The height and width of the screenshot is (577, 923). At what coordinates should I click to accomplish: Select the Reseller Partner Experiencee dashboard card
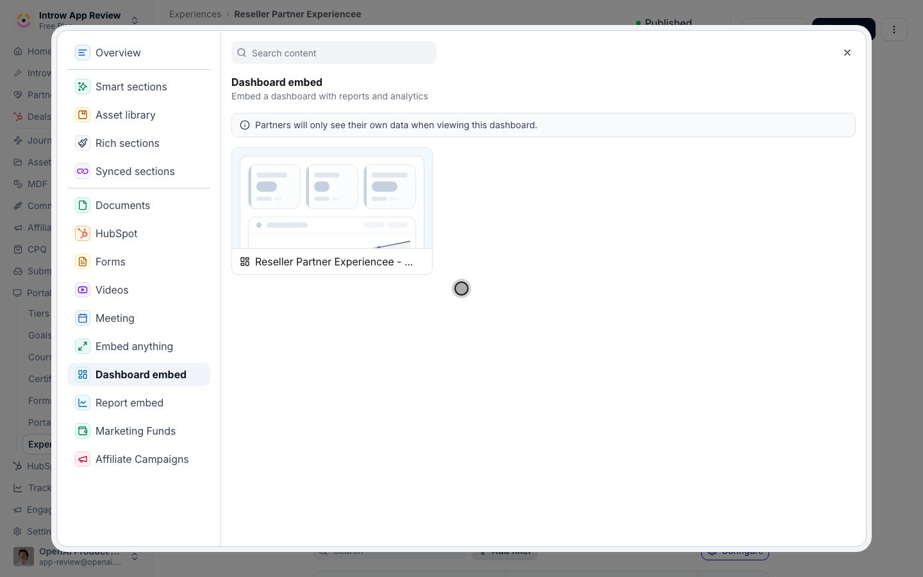coord(332,212)
